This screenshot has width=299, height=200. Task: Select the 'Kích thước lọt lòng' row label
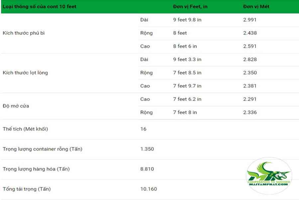click(x=25, y=73)
